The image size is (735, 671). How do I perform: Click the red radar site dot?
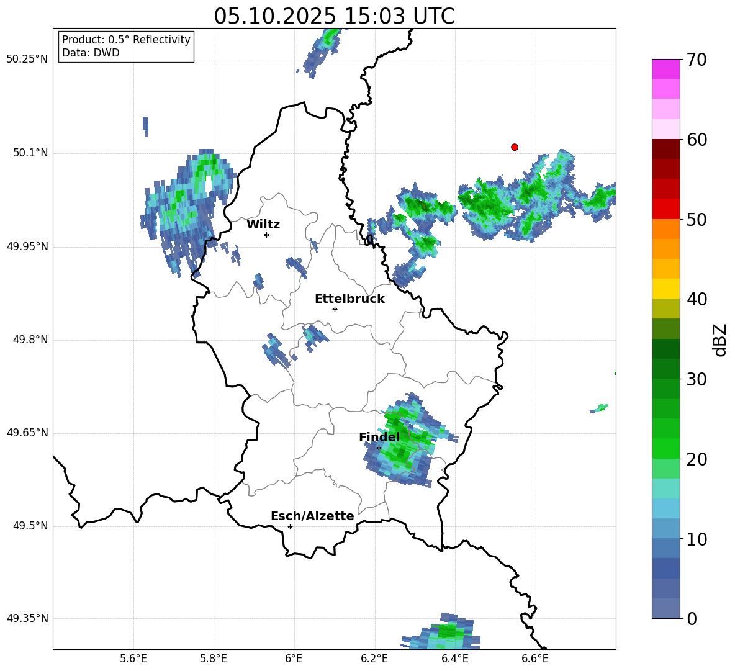point(515,147)
